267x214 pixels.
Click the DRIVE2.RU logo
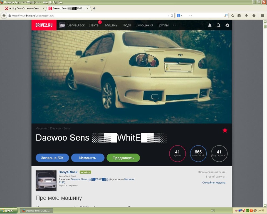44,25
